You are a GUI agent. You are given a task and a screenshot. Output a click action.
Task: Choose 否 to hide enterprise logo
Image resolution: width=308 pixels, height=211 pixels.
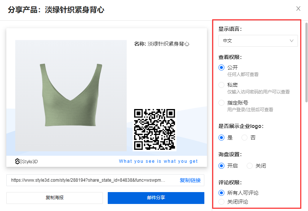pos(244,138)
